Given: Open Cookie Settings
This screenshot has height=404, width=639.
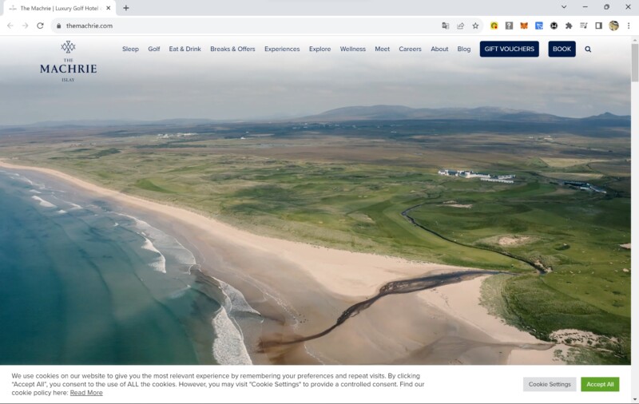Looking at the screenshot, I should (550, 384).
